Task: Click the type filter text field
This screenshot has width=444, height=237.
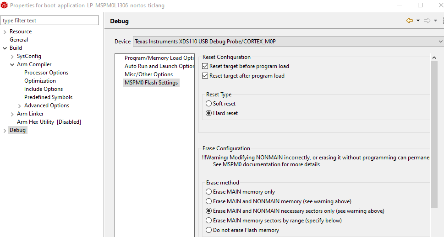Action: 49,21
